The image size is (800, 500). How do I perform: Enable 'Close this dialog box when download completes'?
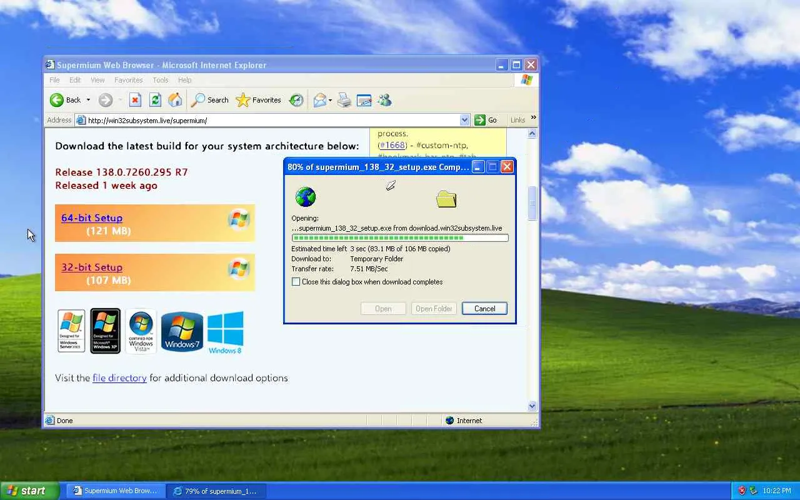click(296, 282)
